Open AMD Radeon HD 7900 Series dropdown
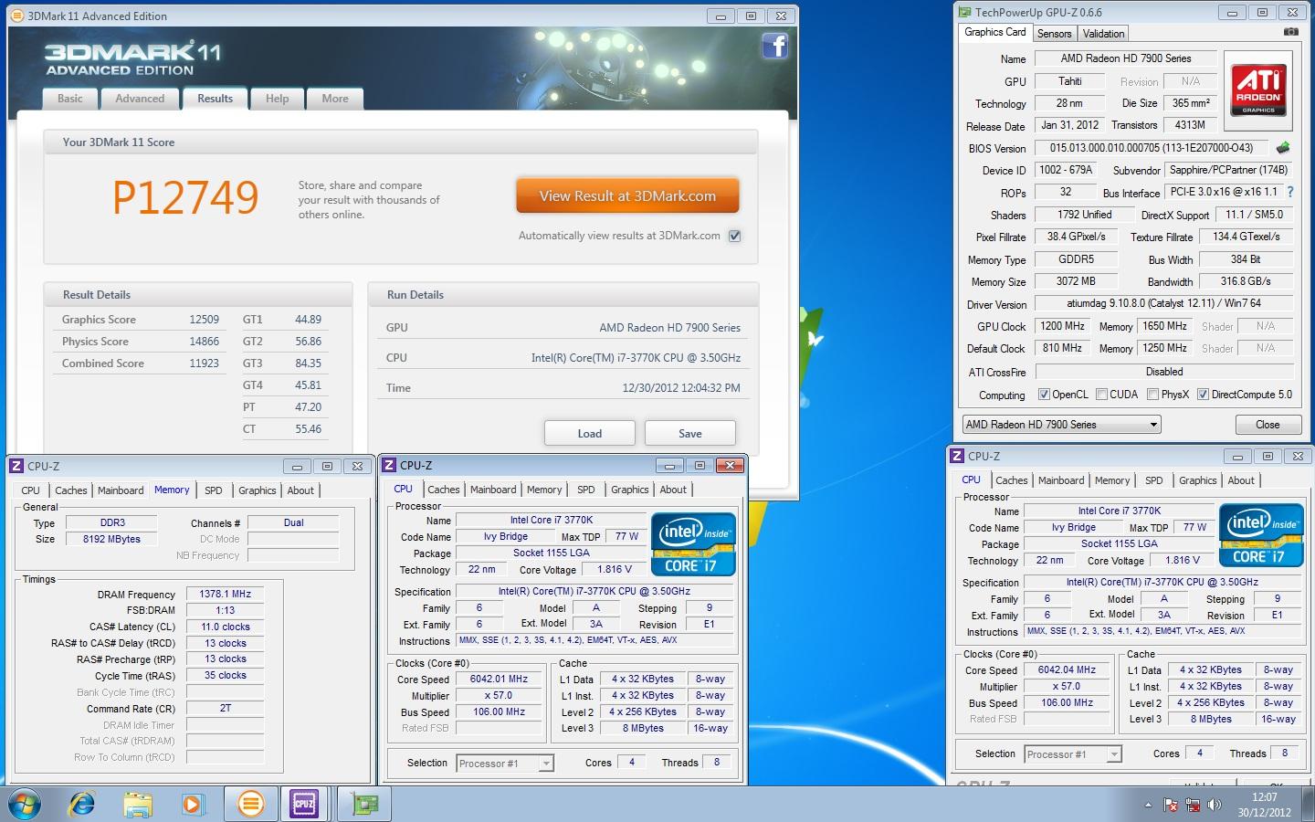Viewport: 1315px width, 822px height. 1061,425
